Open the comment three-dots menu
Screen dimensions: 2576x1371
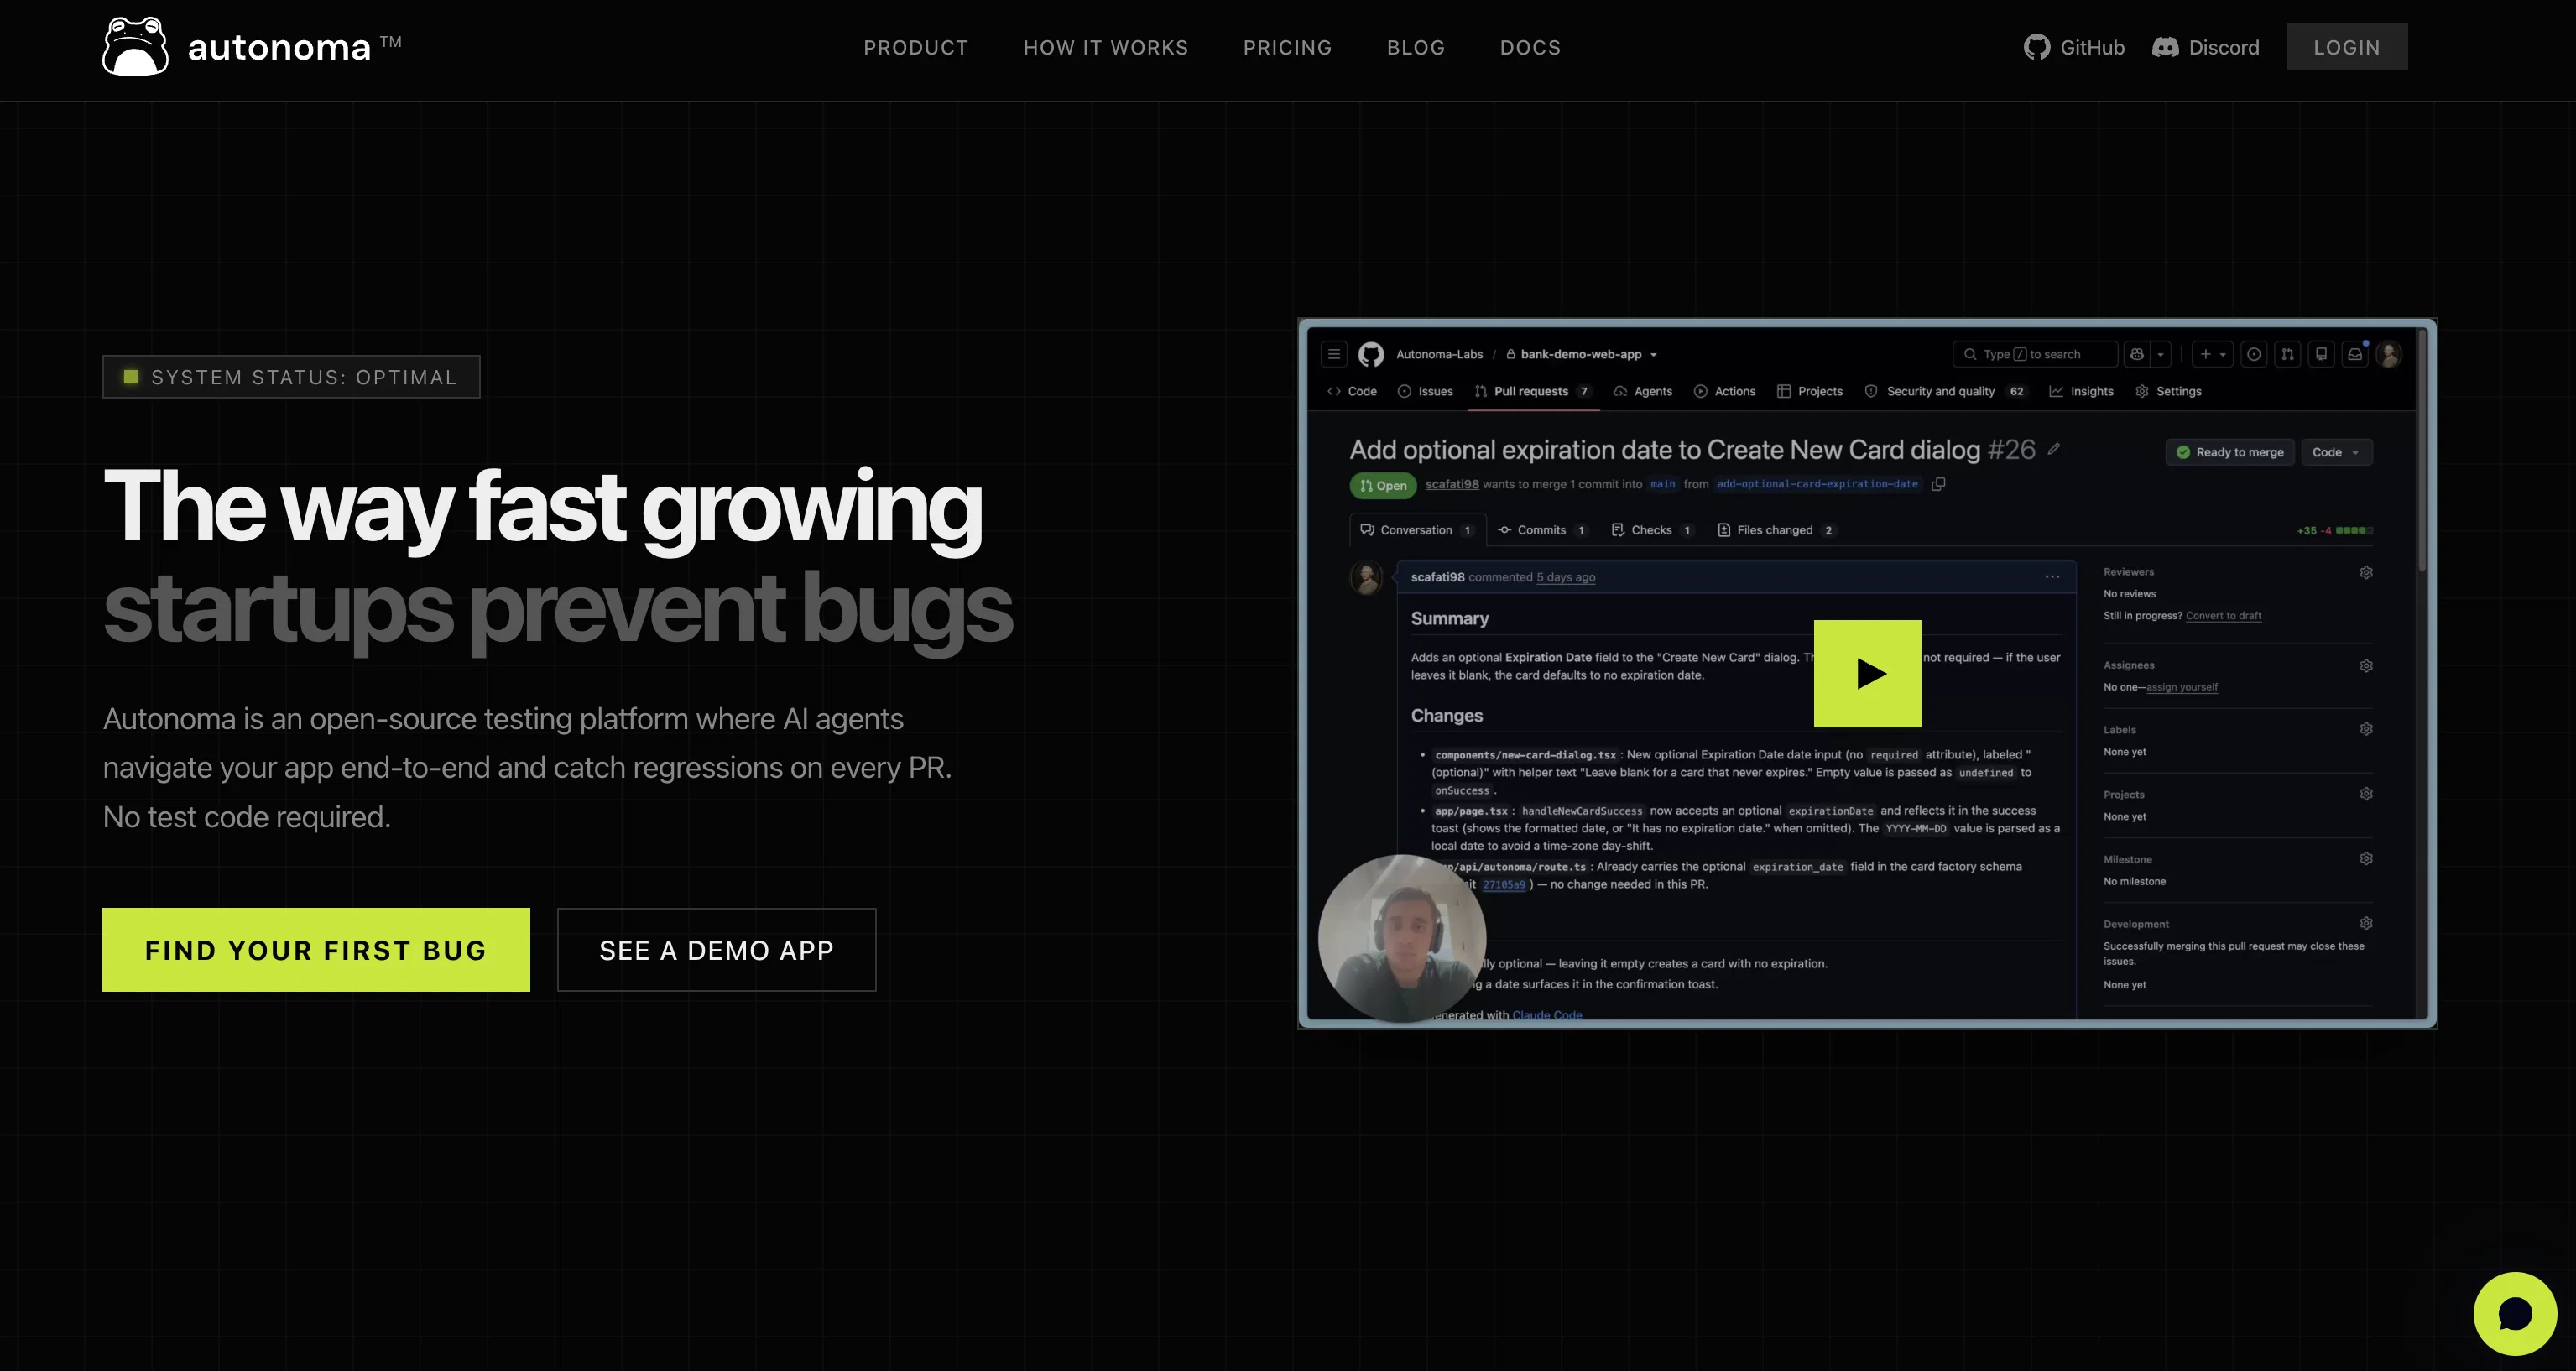tap(2051, 577)
